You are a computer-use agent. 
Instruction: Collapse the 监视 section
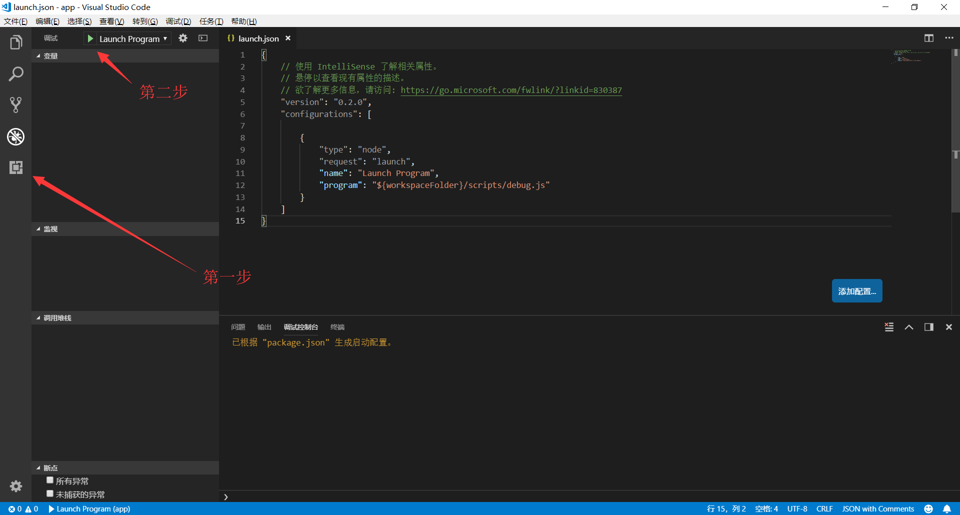(125, 229)
